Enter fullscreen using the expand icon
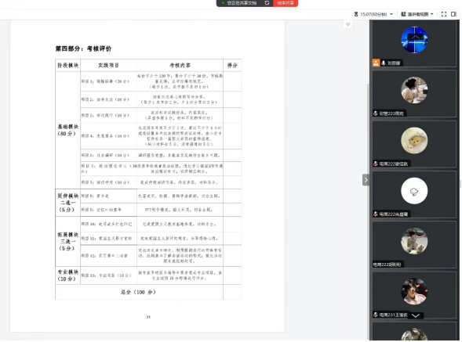The height and width of the screenshot is (342, 462). pyautogui.click(x=444, y=14)
